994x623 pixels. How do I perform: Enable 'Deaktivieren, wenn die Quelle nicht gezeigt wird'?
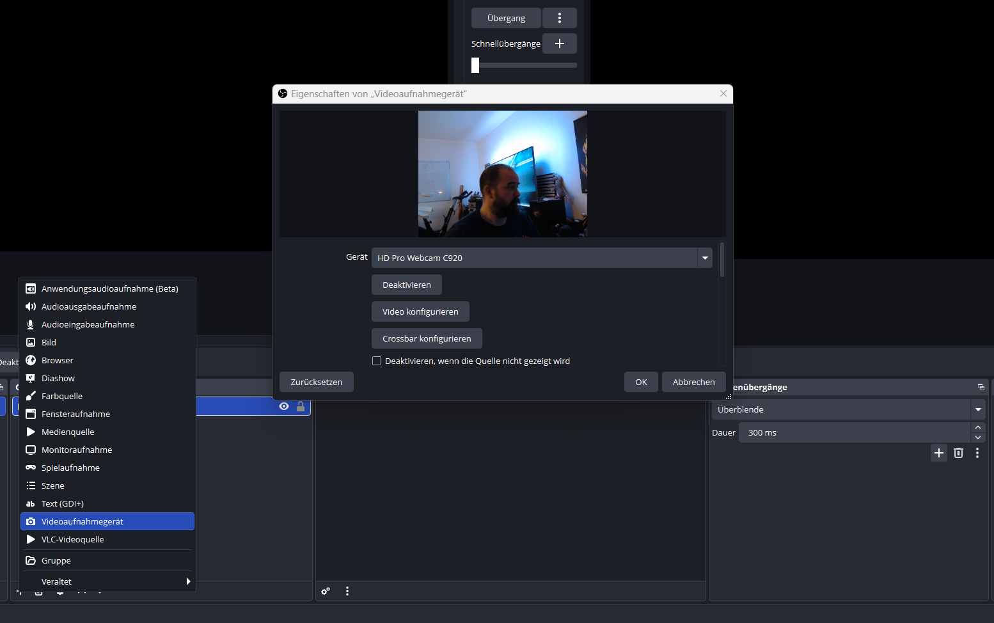click(x=377, y=361)
